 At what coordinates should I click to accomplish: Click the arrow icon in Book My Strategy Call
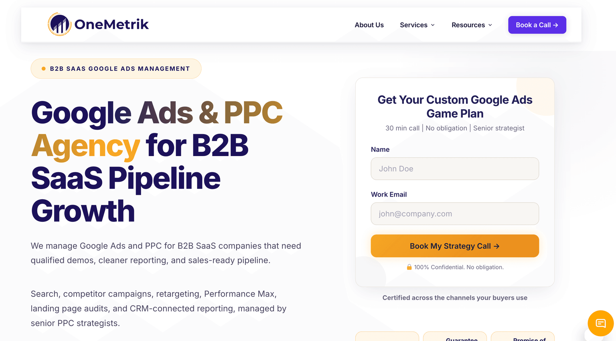(x=496, y=246)
